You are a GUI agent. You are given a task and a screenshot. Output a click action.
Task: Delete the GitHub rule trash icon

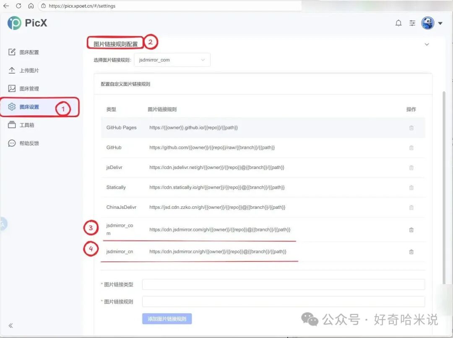tap(411, 148)
